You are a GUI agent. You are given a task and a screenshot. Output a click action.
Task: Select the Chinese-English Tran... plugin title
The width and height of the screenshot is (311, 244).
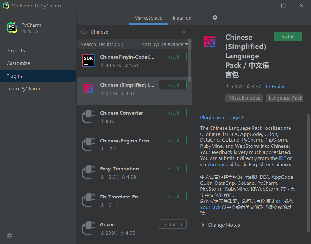pyautogui.click(x=126, y=141)
